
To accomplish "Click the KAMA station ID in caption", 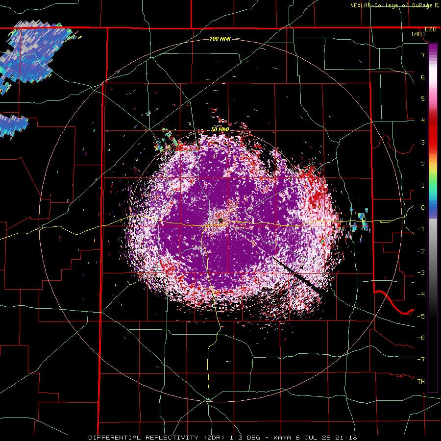I will point(283,438).
